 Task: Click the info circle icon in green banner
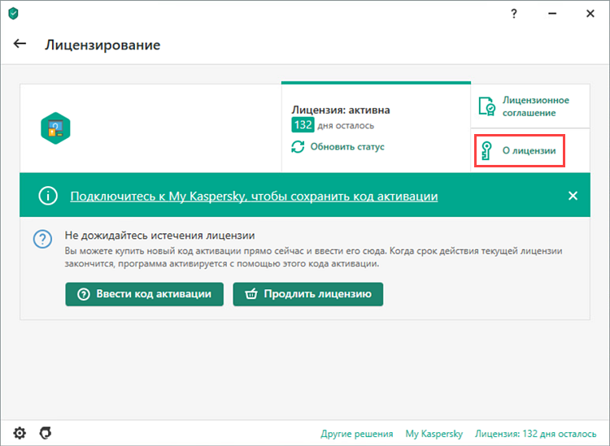point(48,196)
